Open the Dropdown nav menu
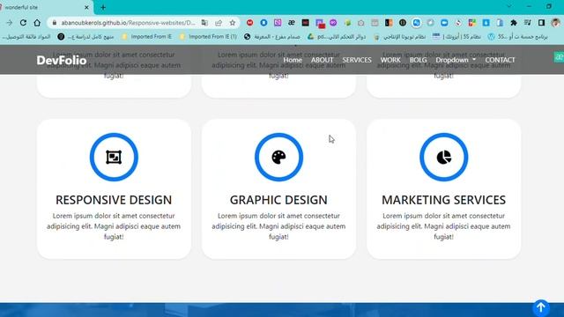The width and height of the screenshot is (564, 317). pos(456,60)
